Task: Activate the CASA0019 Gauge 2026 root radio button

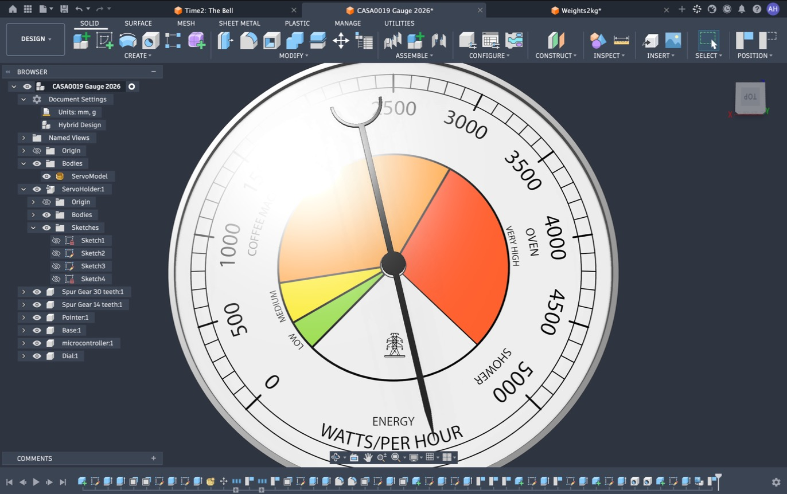Action: 132,87
